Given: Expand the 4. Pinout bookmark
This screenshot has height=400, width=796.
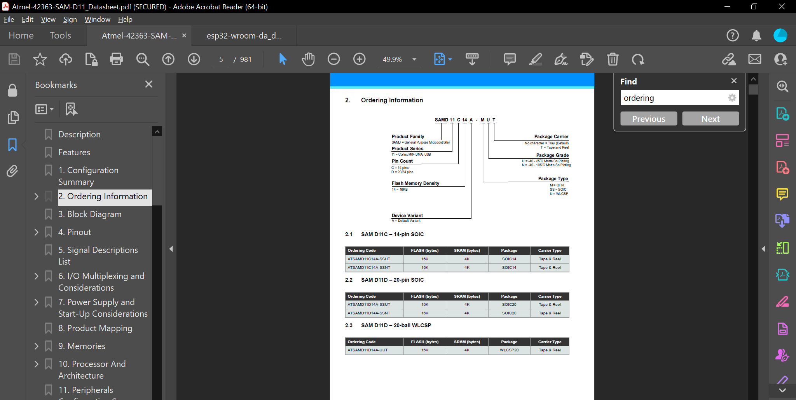Looking at the screenshot, I should pos(37,232).
